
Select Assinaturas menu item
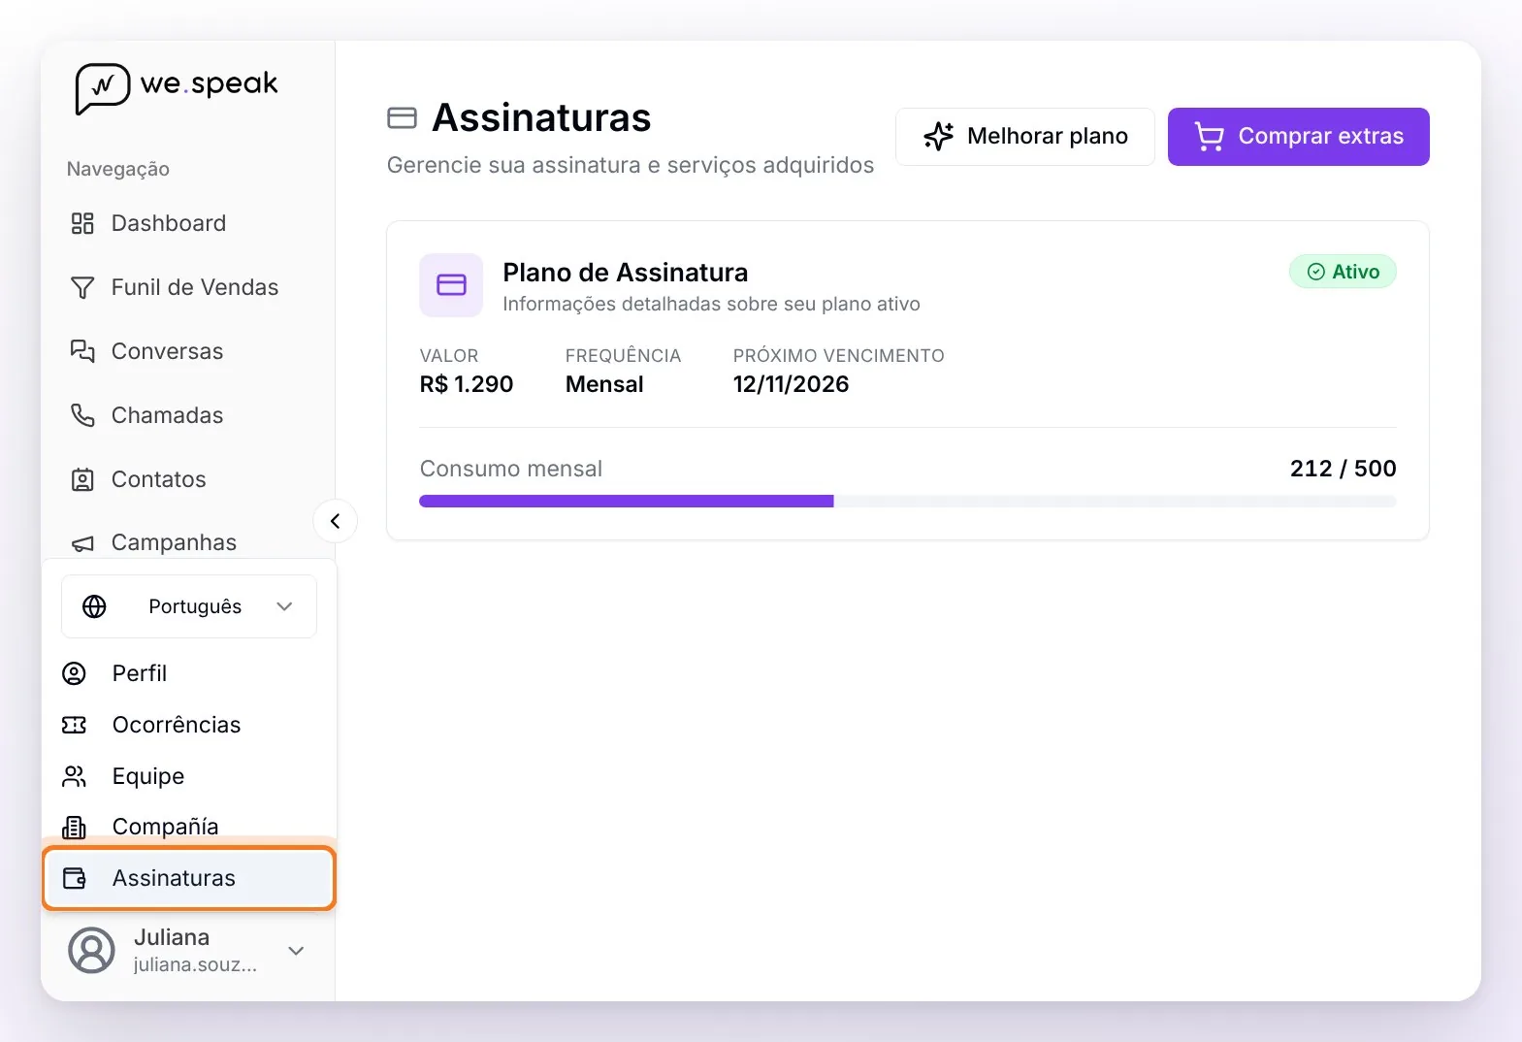[x=189, y=878]
